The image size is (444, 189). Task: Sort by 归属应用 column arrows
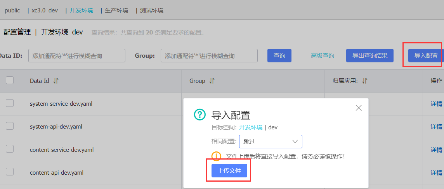365,81
